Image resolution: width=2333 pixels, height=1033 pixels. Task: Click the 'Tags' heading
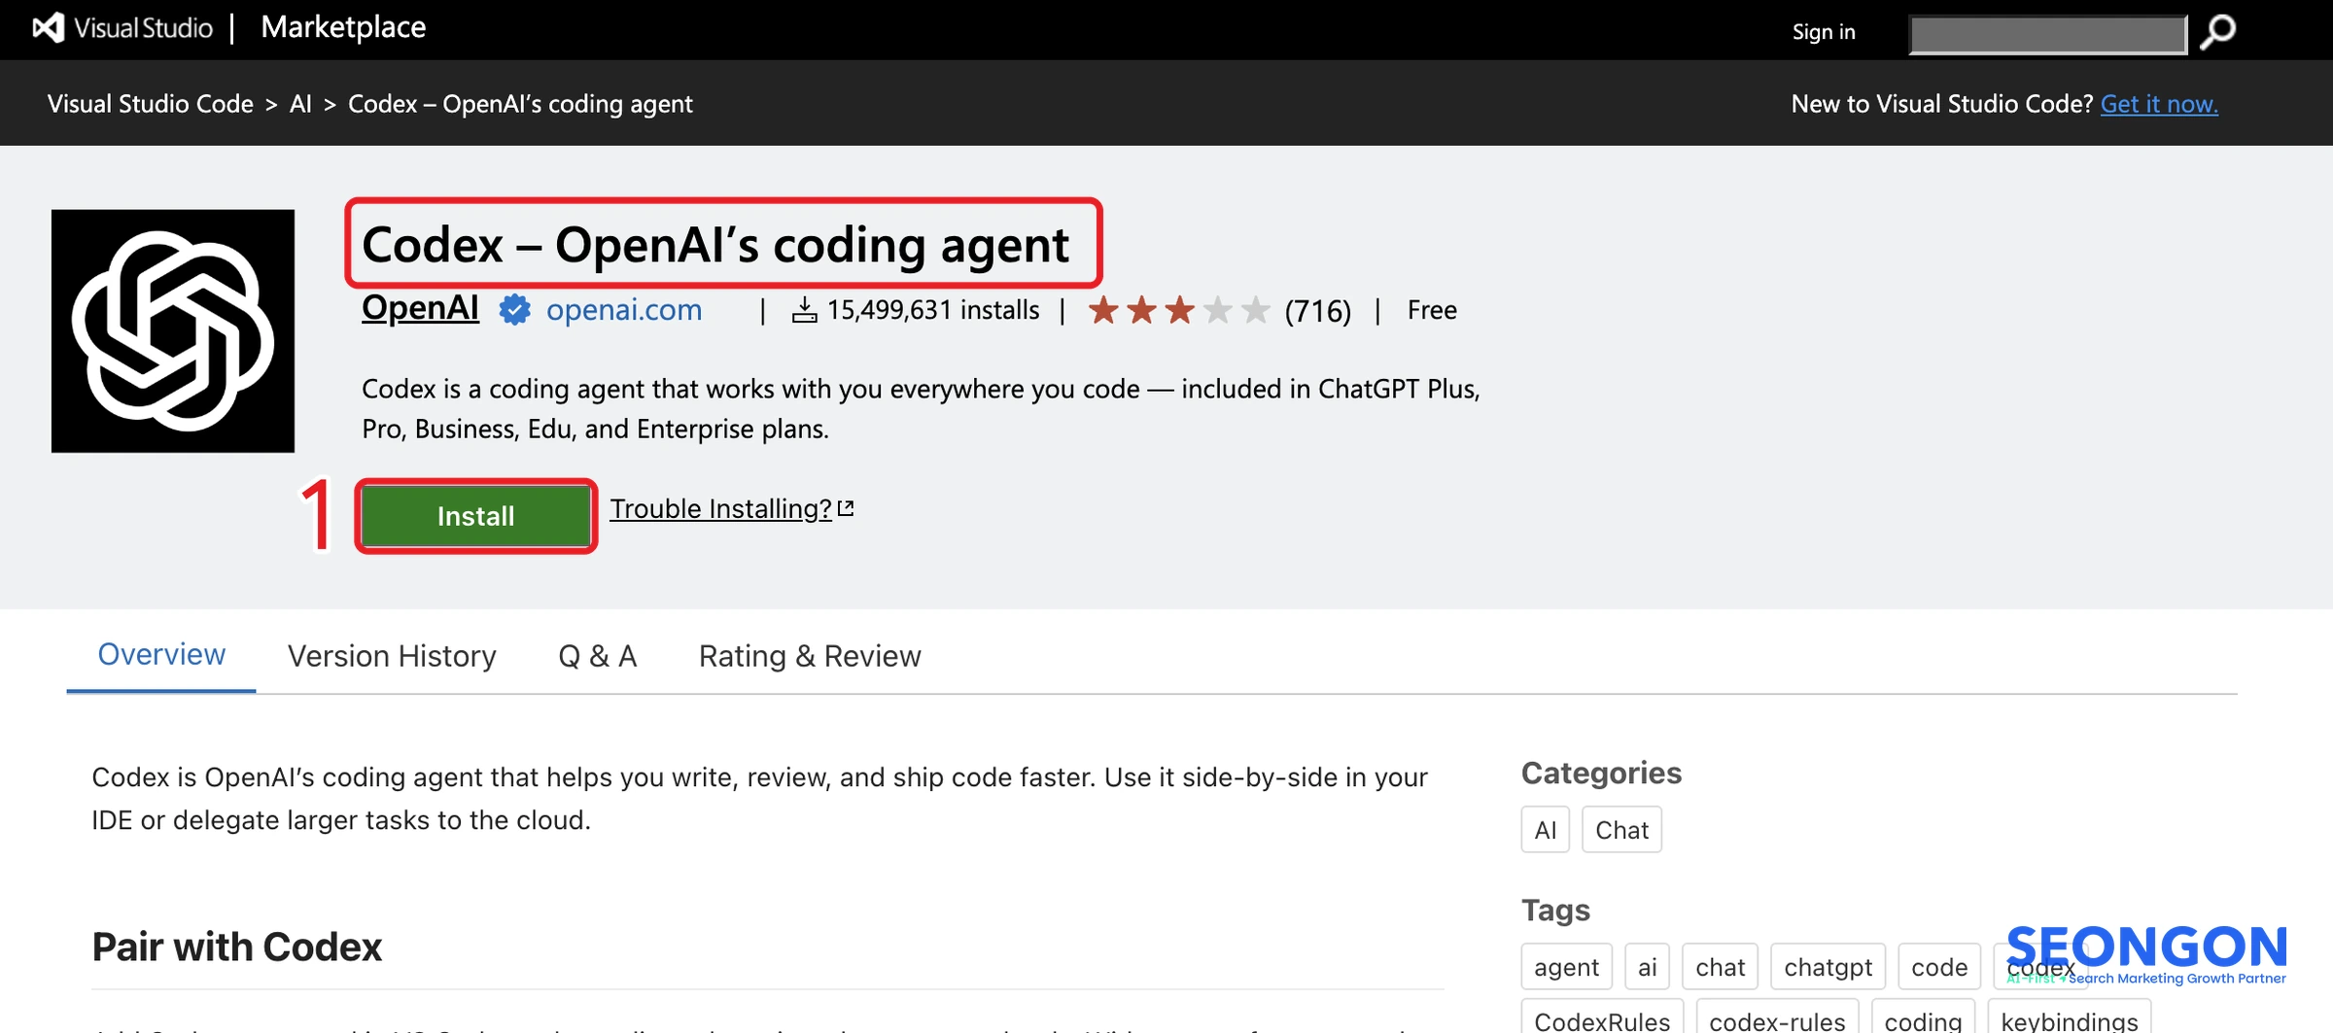click(1555, 910)
